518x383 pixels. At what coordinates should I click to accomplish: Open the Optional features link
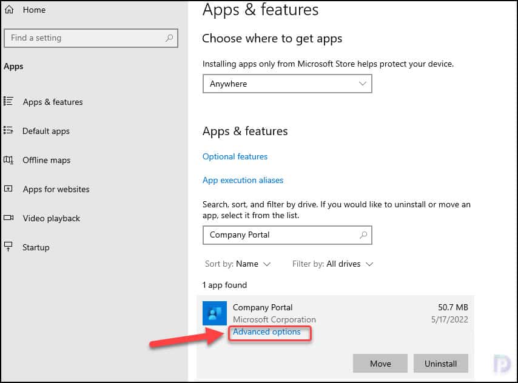coord(235,156)
